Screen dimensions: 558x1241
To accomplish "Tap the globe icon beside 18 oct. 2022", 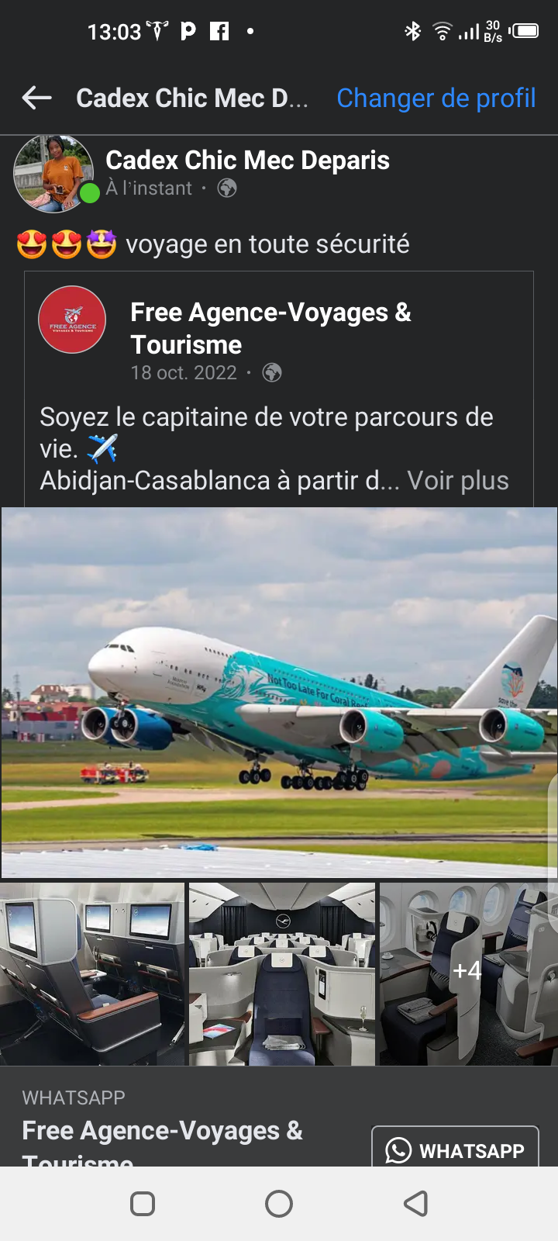I will tap(272, 373).
